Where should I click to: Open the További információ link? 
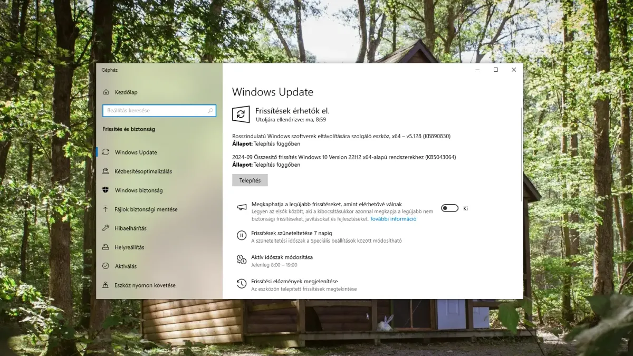point(393,219)
